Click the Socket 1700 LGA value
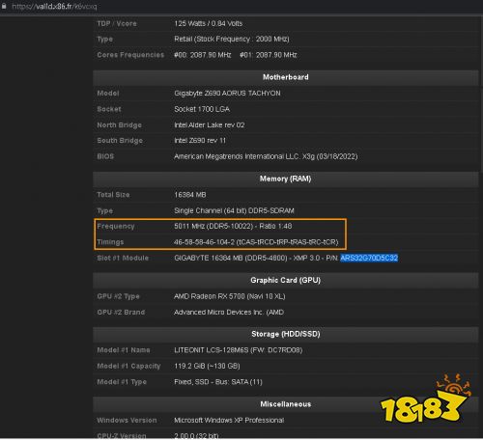Image resolution: width=483 pixels, height=440 pixels. tap(202, 109)
